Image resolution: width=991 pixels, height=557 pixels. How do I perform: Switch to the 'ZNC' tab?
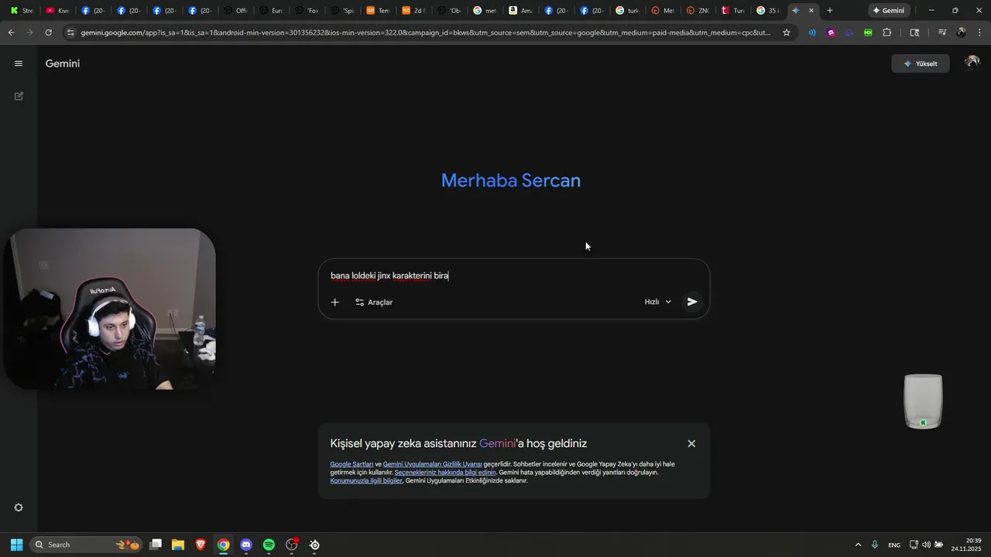pyautogui.click(x=699, y=11)
